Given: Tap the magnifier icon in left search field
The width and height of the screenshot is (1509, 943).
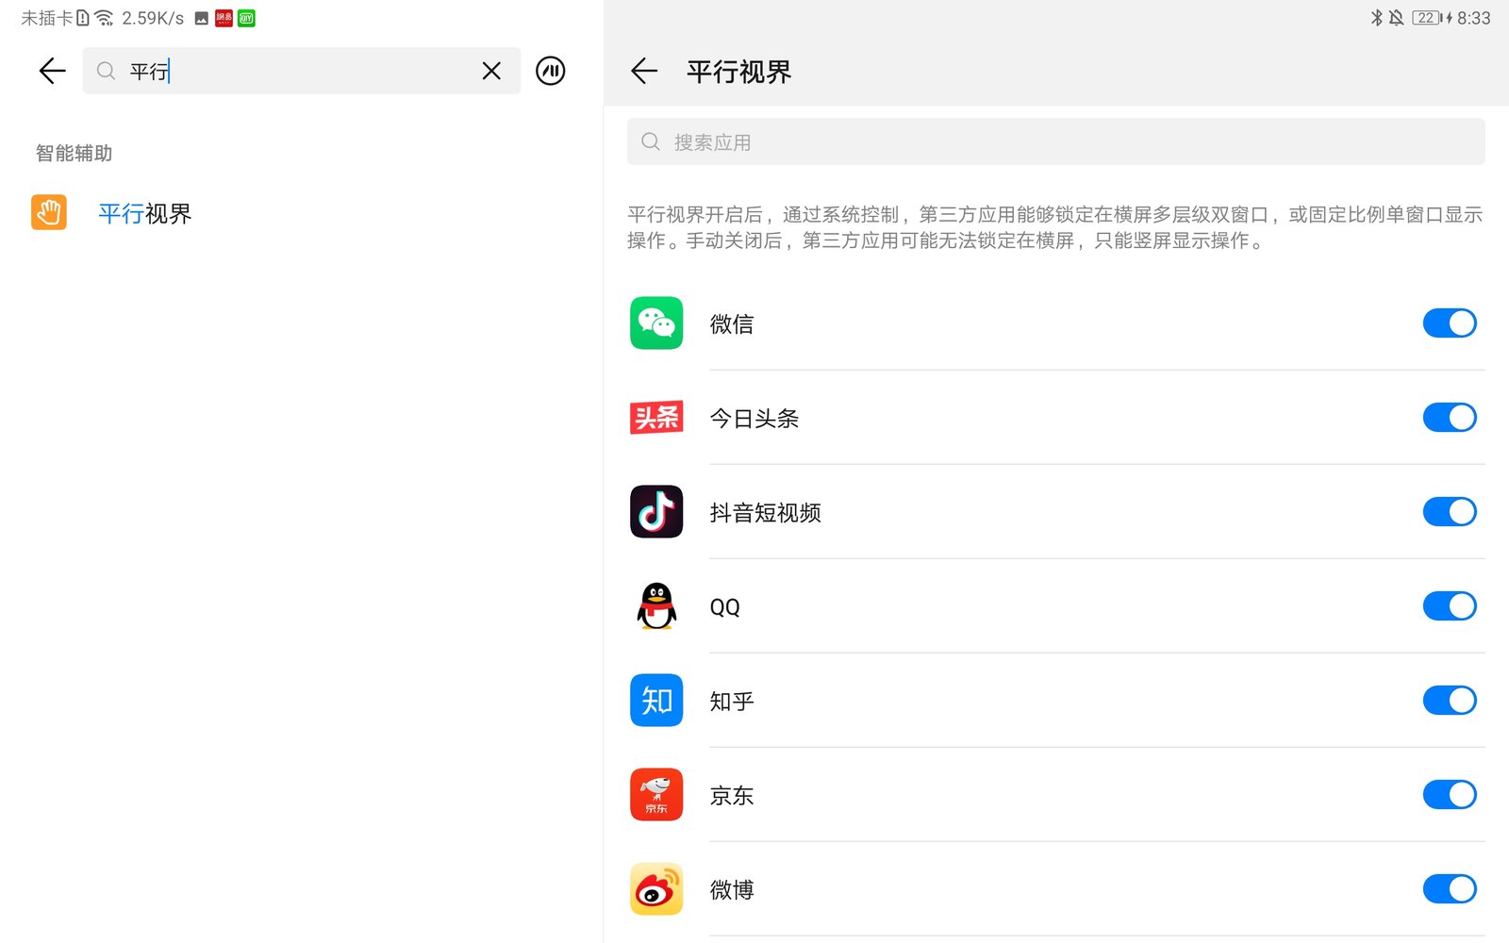Looking at the screenshot, I should 106,71.
